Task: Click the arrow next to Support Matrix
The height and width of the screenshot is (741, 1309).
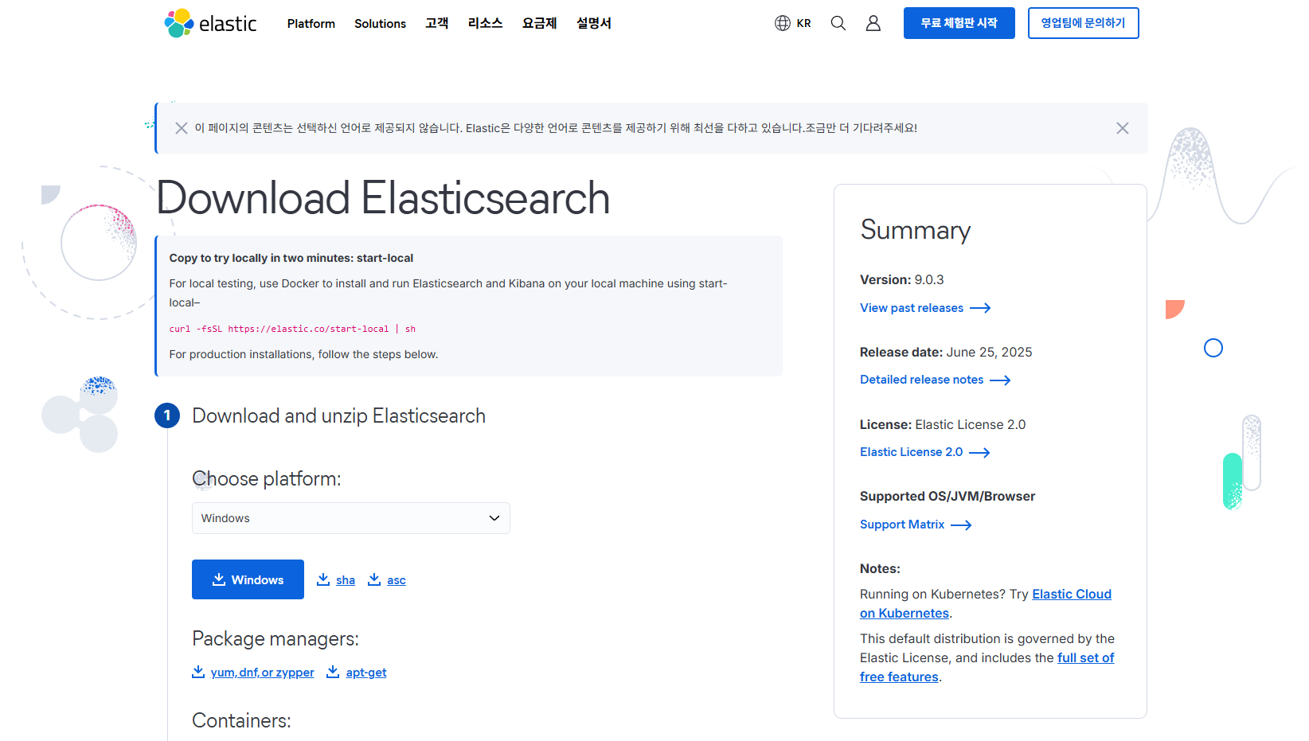Action: click(x=961, y=525)
